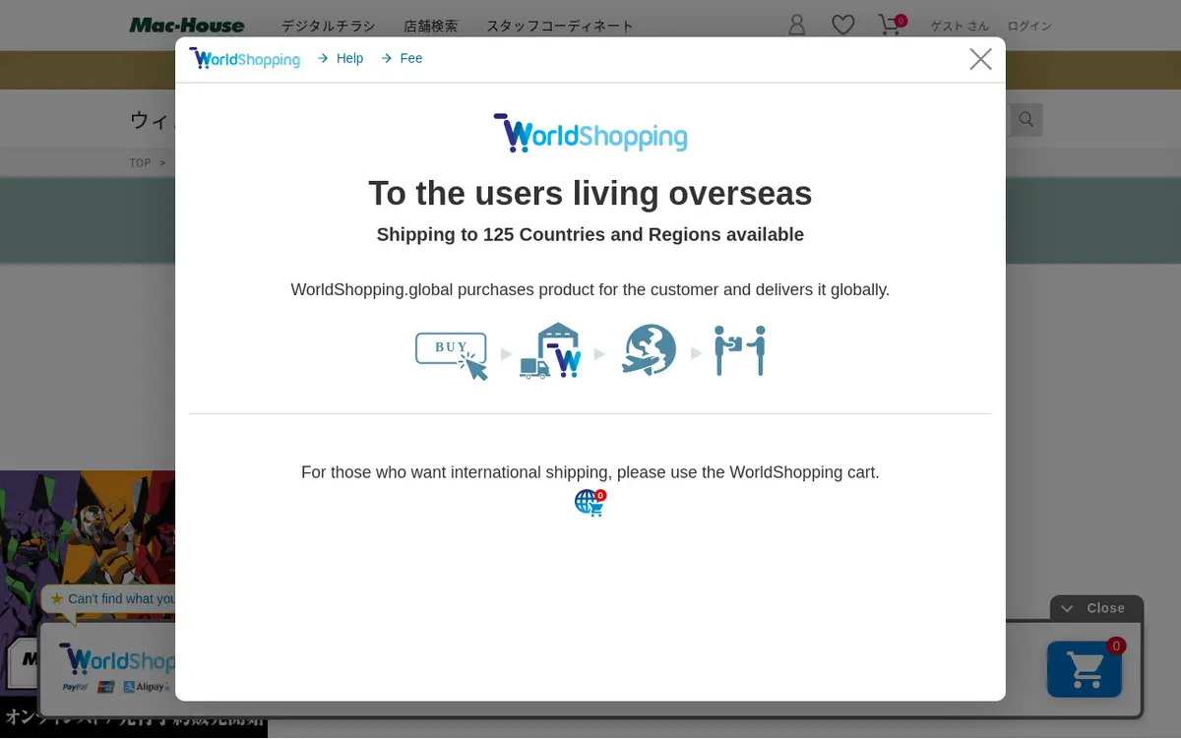Image resolution: width=1181 pixels, height=739 pixels.
Task: Click the large WorldShopping logo in popup
Action: coord(590,133)
